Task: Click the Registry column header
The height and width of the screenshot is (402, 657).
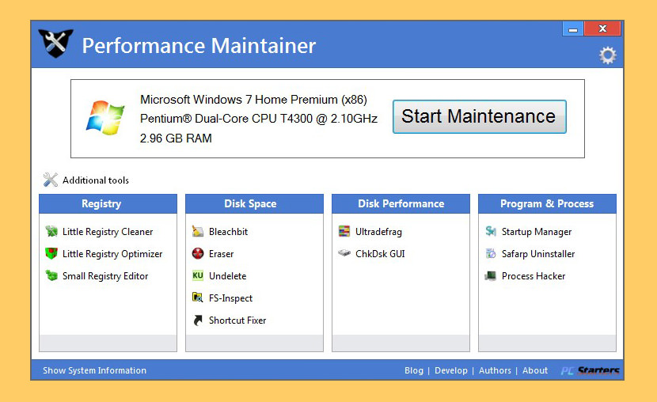Action: [x=108, y=203]
